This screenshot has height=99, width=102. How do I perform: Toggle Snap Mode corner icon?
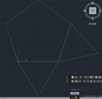click(x=87, y=81)
